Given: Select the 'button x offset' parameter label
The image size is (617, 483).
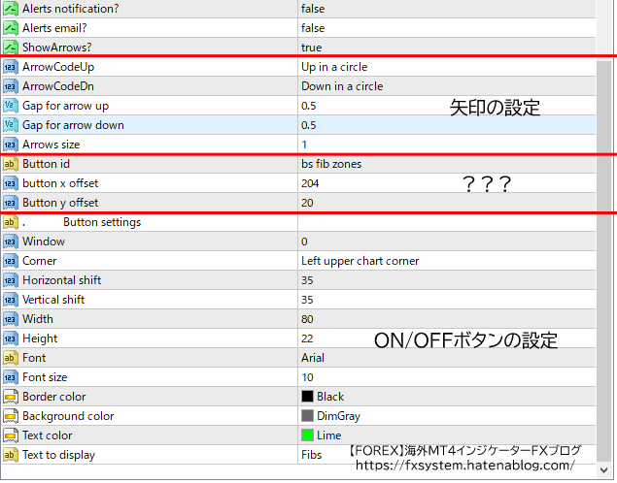Looking at the screenshot, I should pyautogui.click(x=60, y=183).
